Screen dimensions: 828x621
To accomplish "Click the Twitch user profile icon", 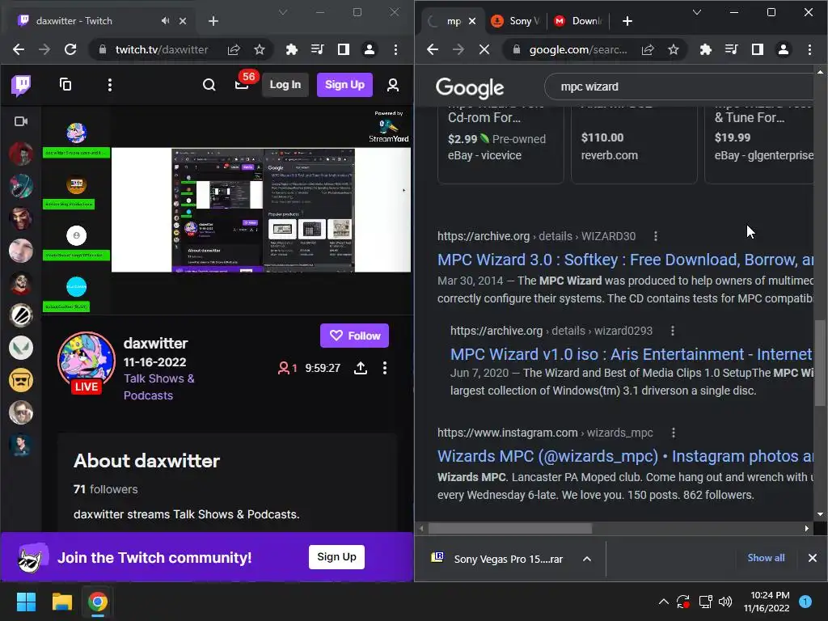I will (x=393, y=85).
